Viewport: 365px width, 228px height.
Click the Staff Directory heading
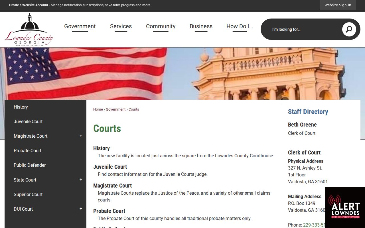(x=308, y=112)
